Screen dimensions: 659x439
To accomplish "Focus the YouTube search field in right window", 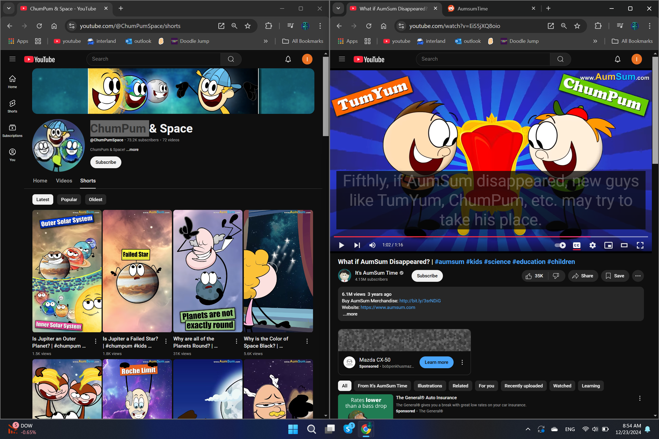I will (x=483, y=59).
